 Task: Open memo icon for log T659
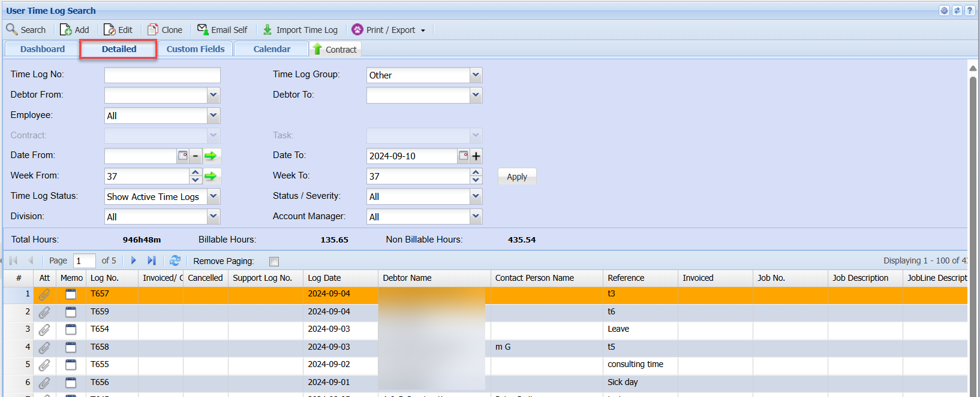click(x=71, y=312)
